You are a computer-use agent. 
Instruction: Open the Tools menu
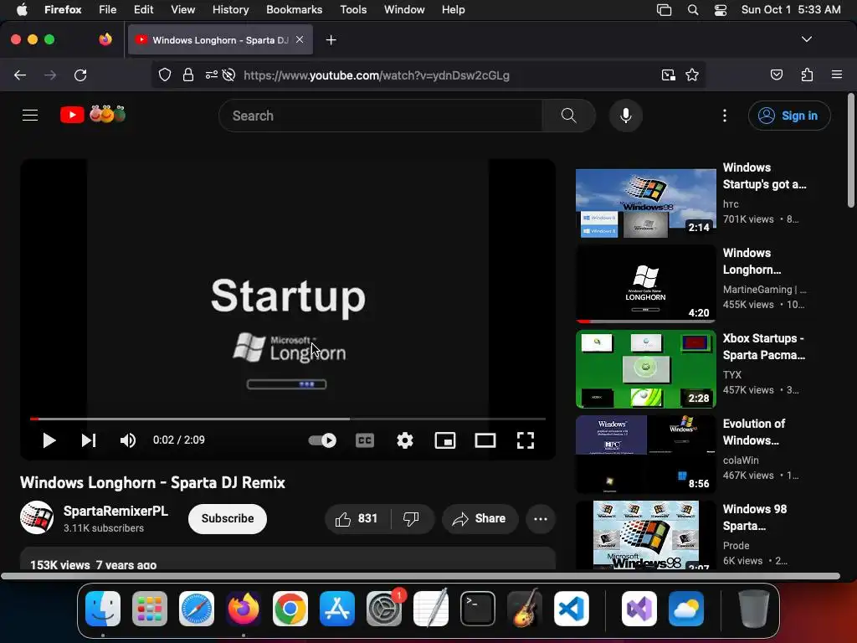click(x=353, y=9)
